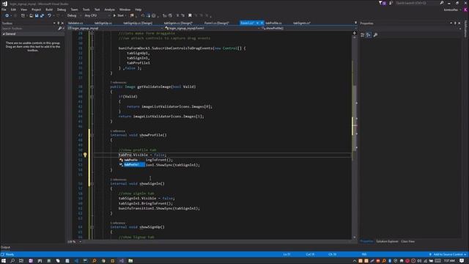Click the editor vertical scrollbar thumb
The image size is (469, 264).
(355, 117)
